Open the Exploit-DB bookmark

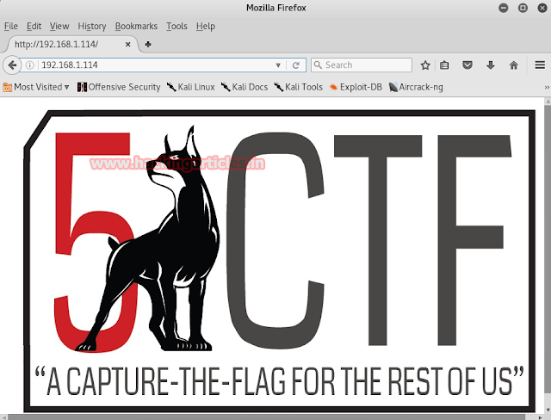coord(356,87)
